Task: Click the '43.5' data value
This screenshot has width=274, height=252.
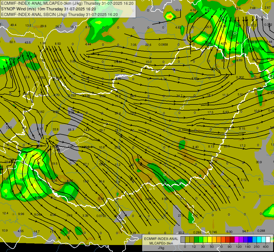Action: pyautogui.click(x=28, y=43)
